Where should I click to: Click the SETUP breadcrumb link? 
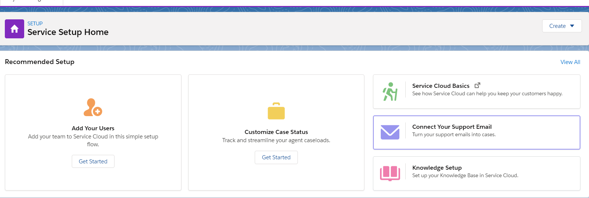(35, 23)
